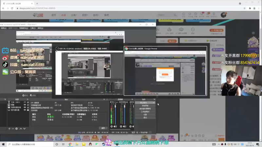262x147 pixels.
Task: Mute the 麦克风/Aux channel speaker icon
Action: pos(115,126)
